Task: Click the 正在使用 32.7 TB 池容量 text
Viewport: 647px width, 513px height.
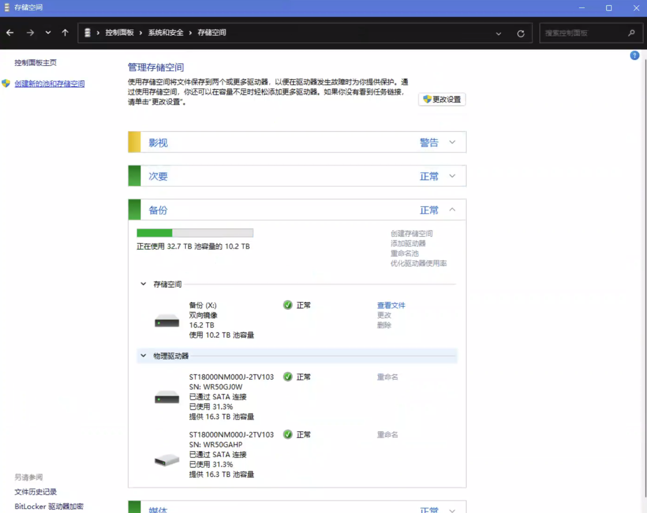Action: pos(193,246)
